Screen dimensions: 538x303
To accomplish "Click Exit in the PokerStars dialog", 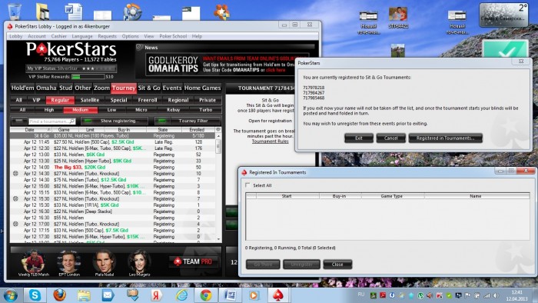I will coord(359,138).
